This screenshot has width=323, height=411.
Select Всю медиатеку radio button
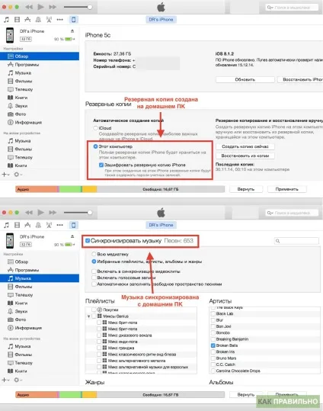click(x=94, y=254)
